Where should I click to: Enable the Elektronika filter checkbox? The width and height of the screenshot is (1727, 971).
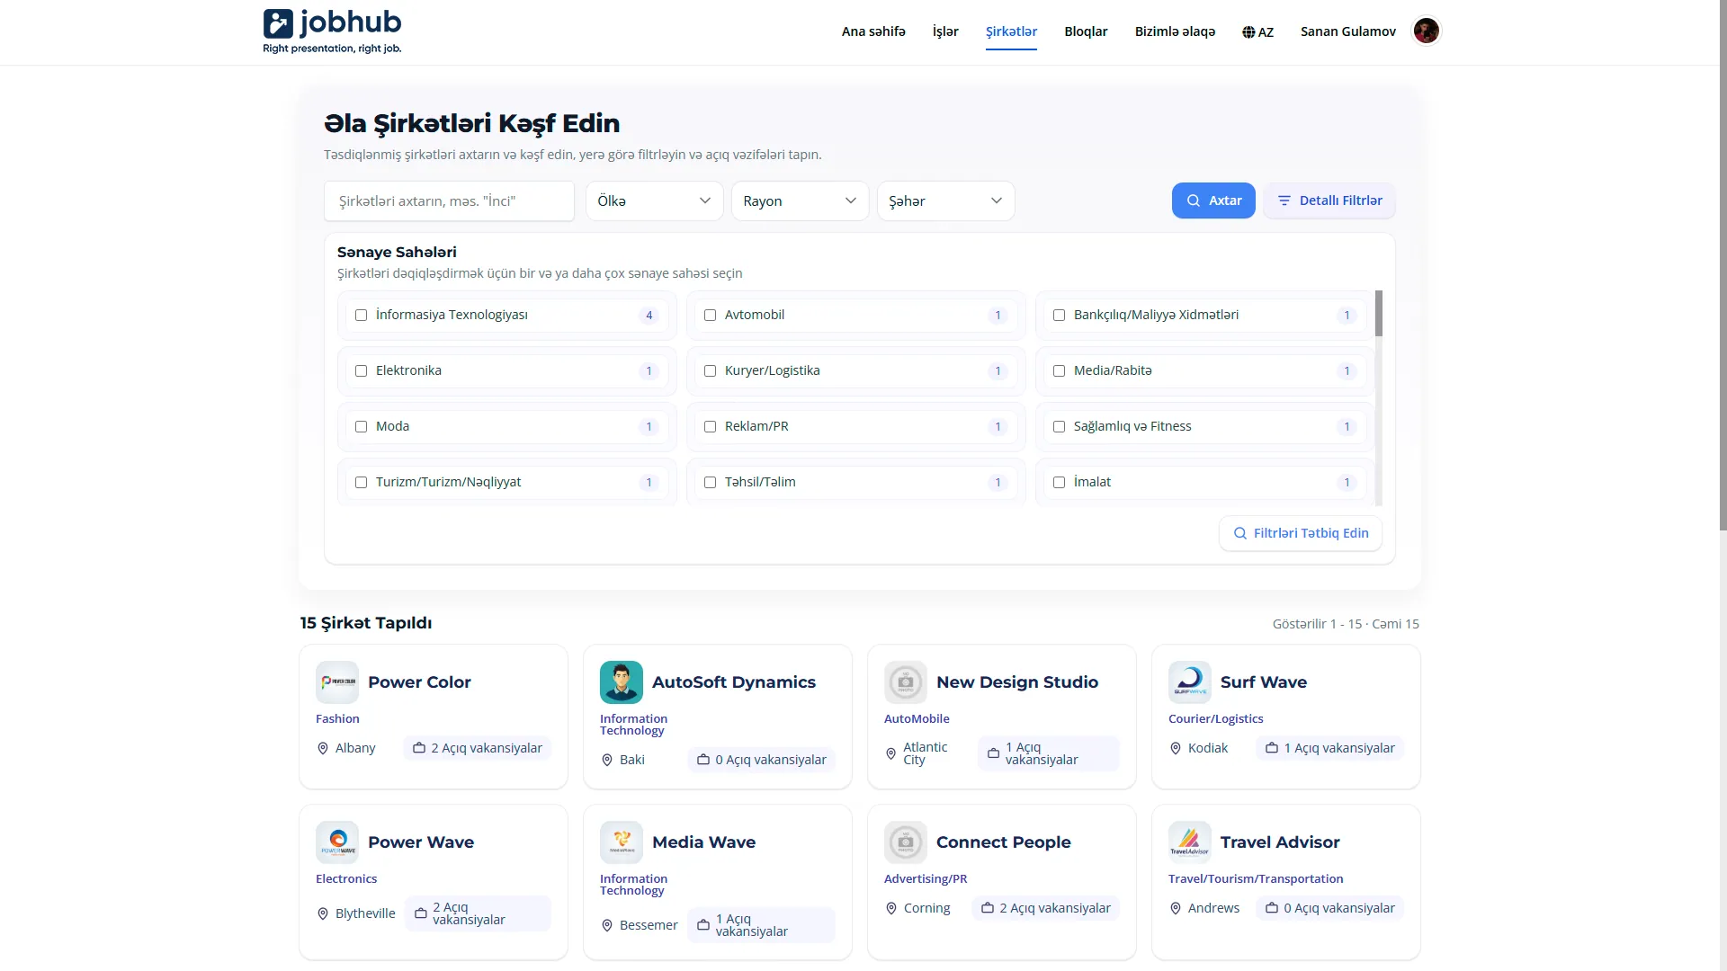[x=361, y=371]
